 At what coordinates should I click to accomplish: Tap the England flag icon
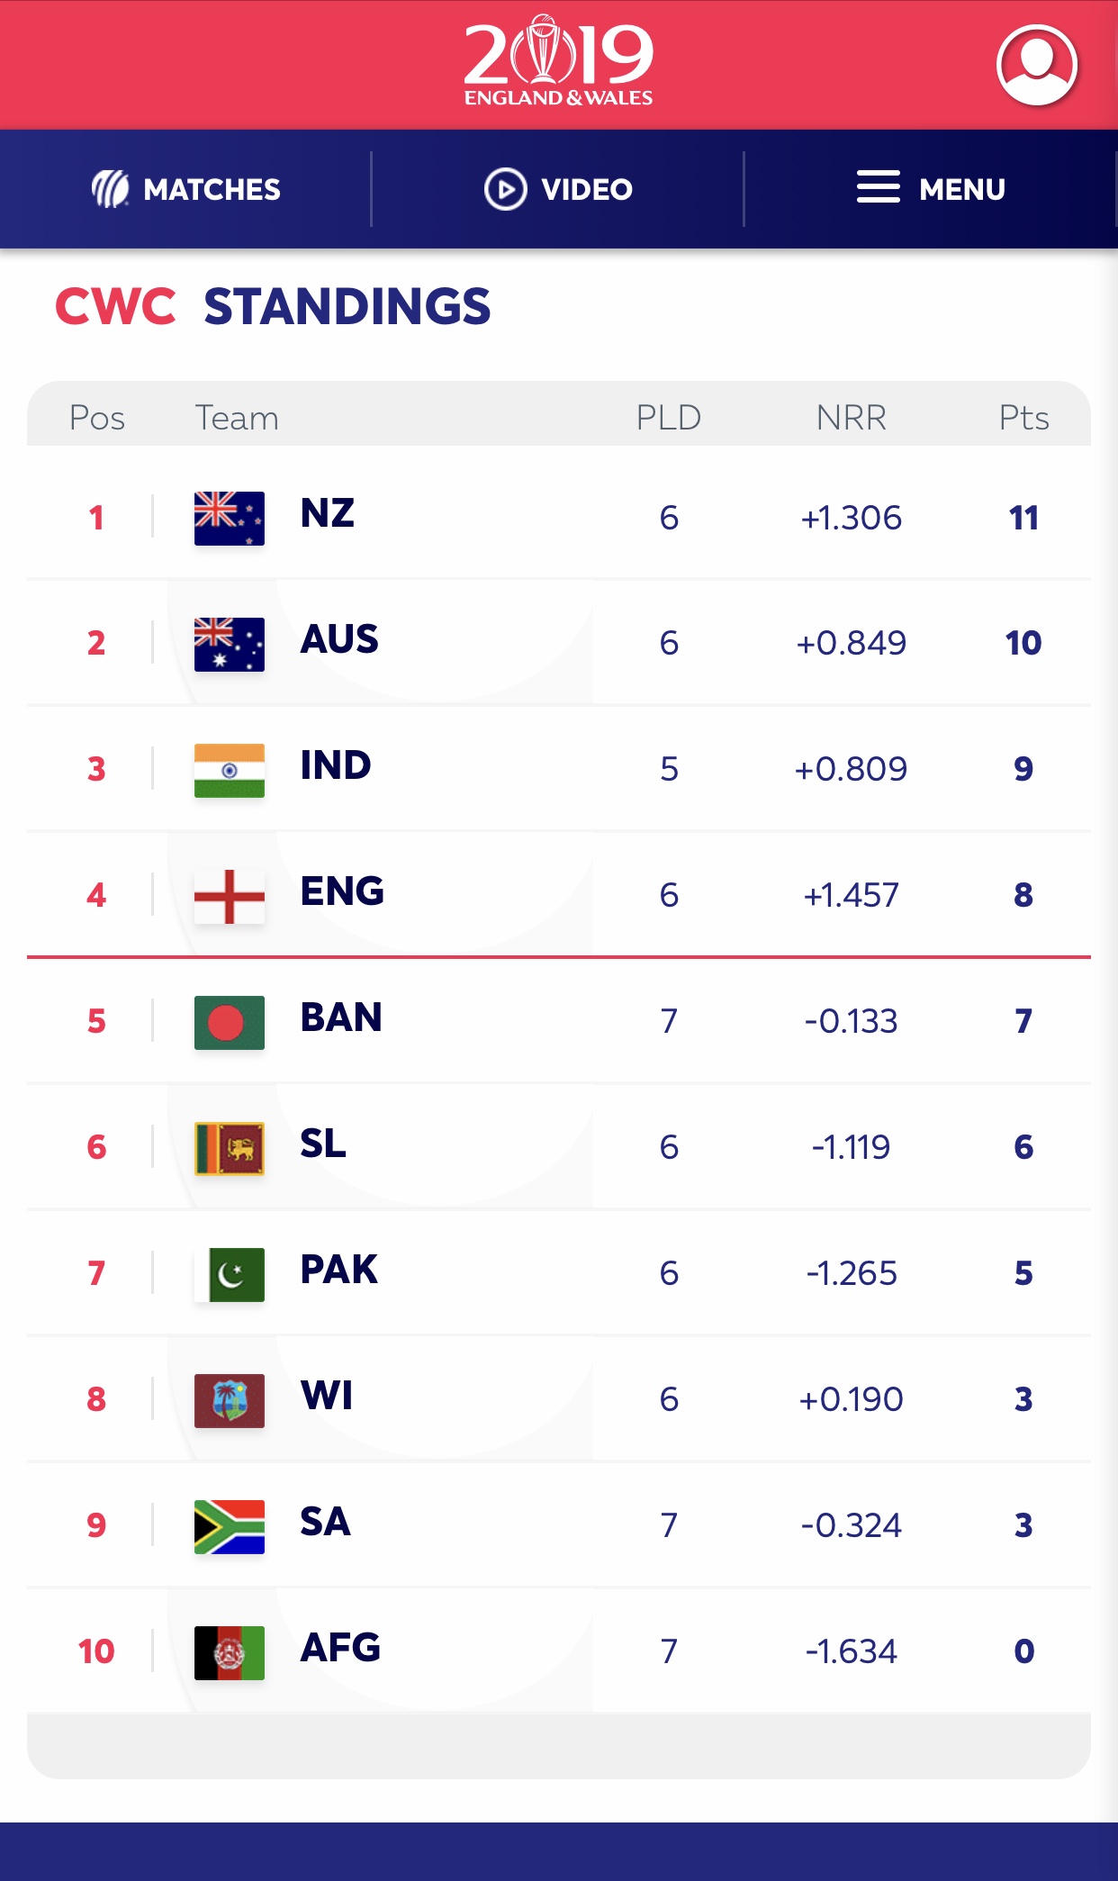click(230, 896)
